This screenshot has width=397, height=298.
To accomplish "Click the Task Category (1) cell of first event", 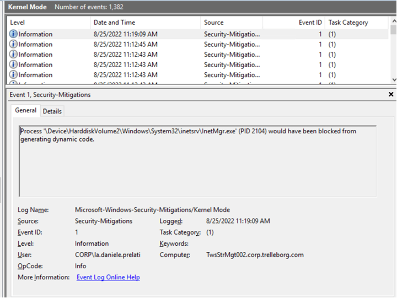I will click(x=332, y=34).
